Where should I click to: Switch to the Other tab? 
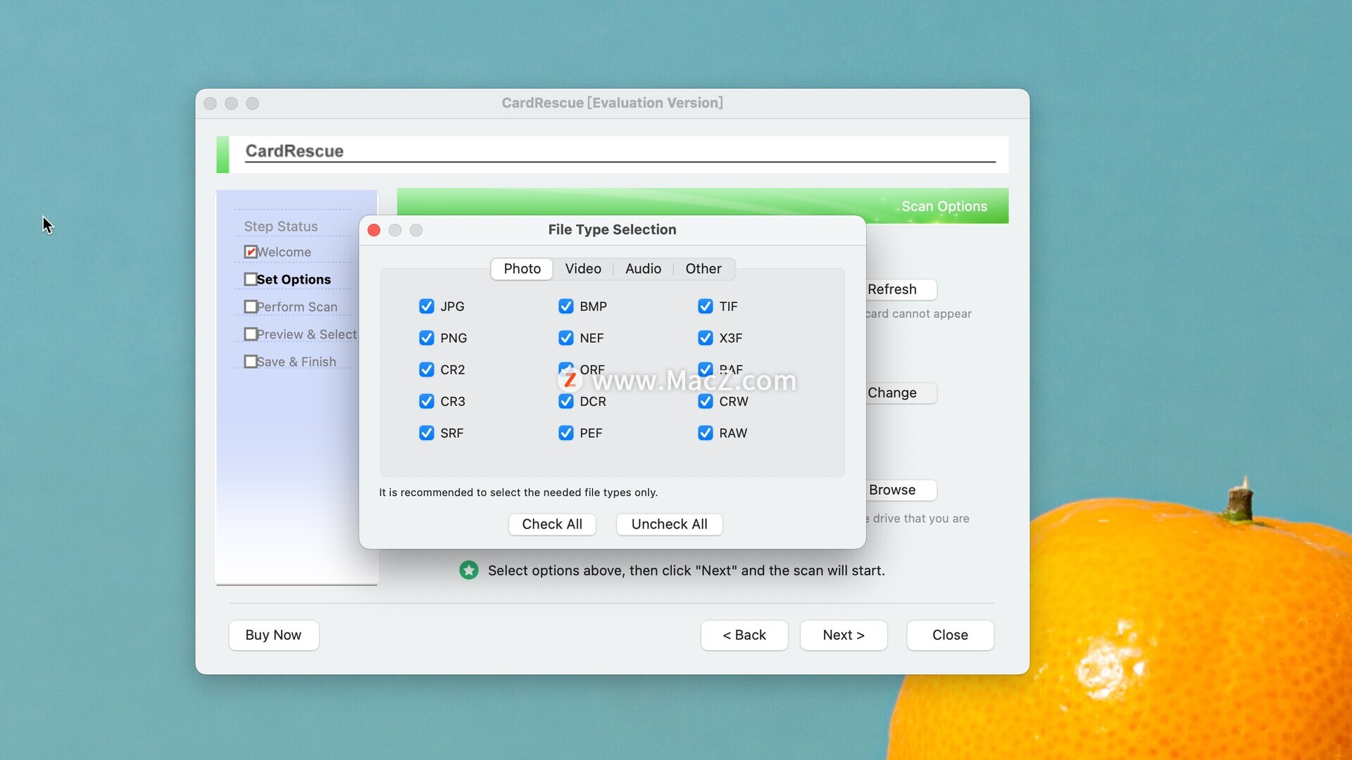click(x=703, y=269)
